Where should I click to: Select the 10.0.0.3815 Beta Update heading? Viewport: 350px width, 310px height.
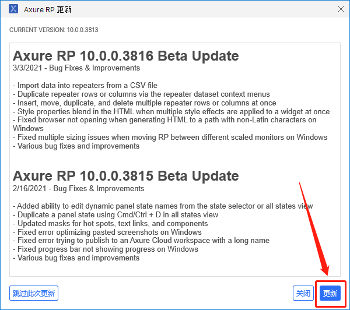pyautogui.click(x=125, y=176)
